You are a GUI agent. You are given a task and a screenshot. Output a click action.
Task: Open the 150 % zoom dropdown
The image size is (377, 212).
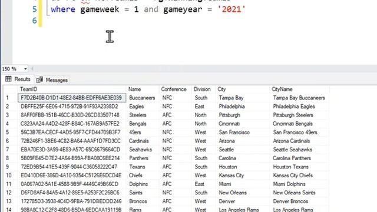tap(25, 69)
